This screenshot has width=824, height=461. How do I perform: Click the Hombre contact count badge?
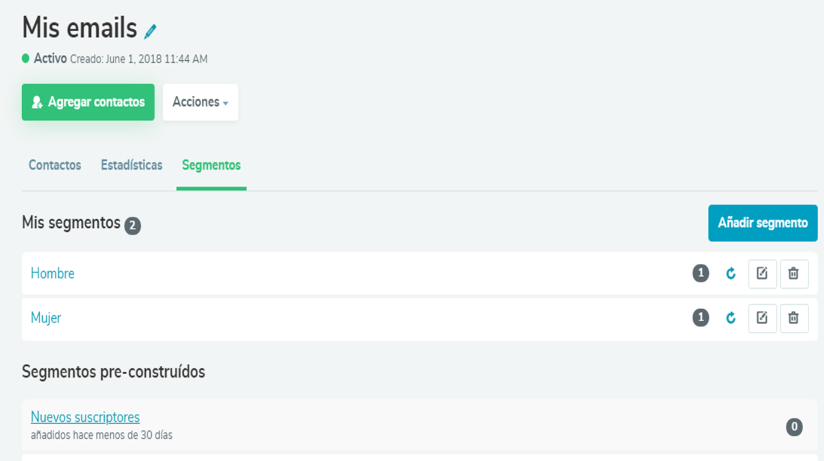(701, 274)
